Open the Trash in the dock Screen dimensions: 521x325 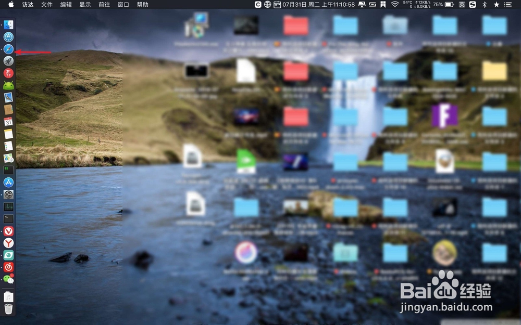coord(8,309)
